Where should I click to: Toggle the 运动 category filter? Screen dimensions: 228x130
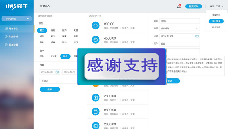click(x=65, y=42)
